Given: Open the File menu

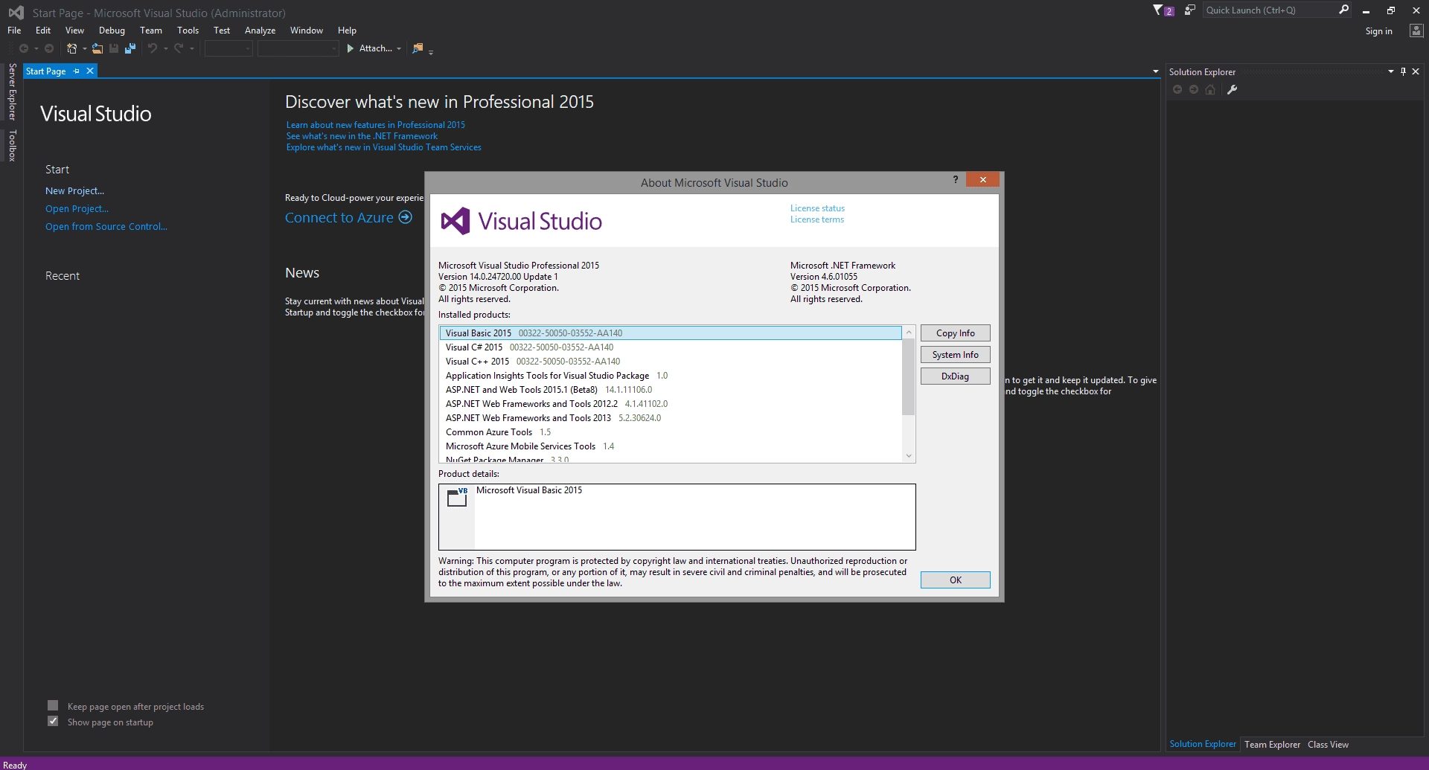Looking at the screenshot, I should tap(14, 31).
